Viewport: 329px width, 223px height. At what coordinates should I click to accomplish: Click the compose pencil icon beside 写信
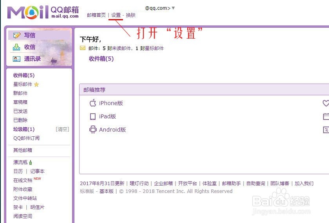(x=17, y=35)
